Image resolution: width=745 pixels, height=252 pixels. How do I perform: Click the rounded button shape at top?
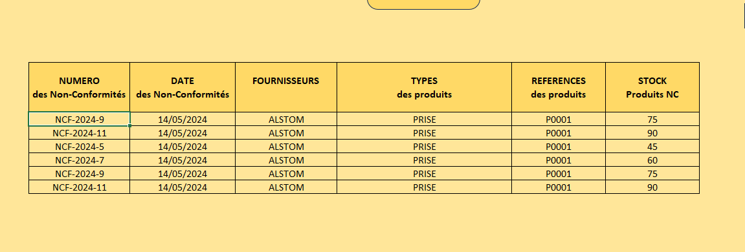pyautogui.click(x=423, y=5)
